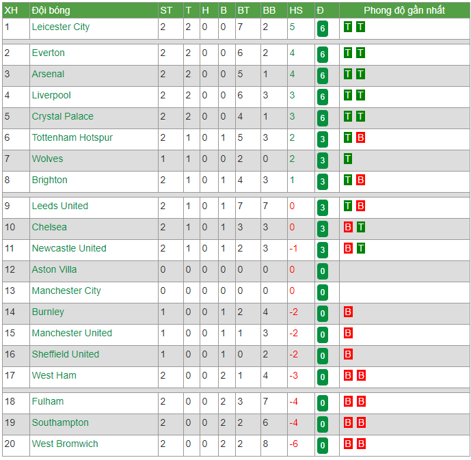The width and height of the screenshot is (471, 460).
Task: Open the Manchester City team link
Action: (x=66, y=291)
